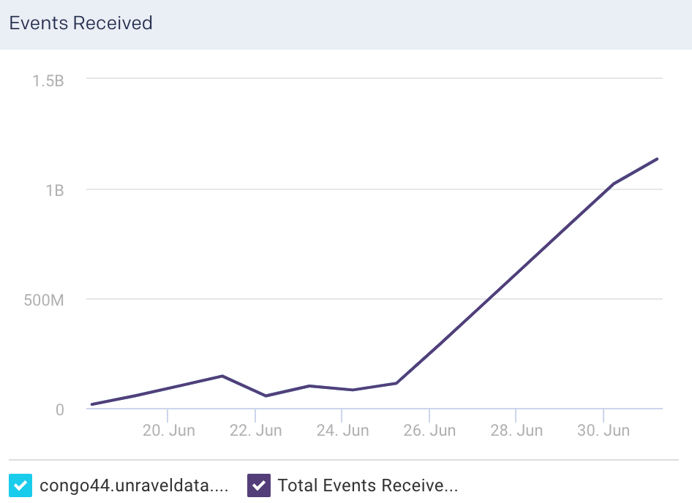
Task: Click the 28. Jun x-axis label
Action: 516,430
